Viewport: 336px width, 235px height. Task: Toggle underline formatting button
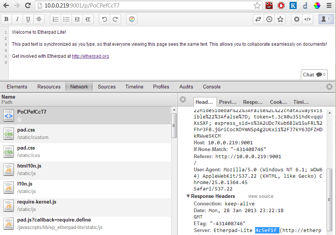[x=28, y=19]
